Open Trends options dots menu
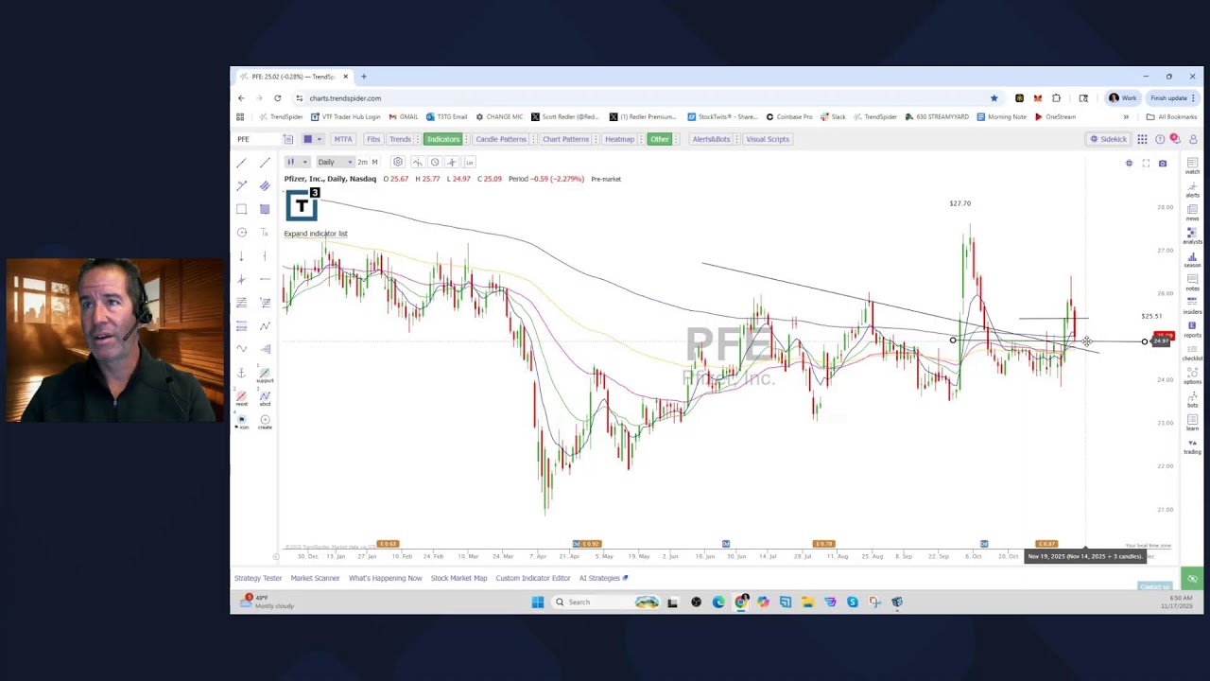The image size is (1210, 681). 418,139
